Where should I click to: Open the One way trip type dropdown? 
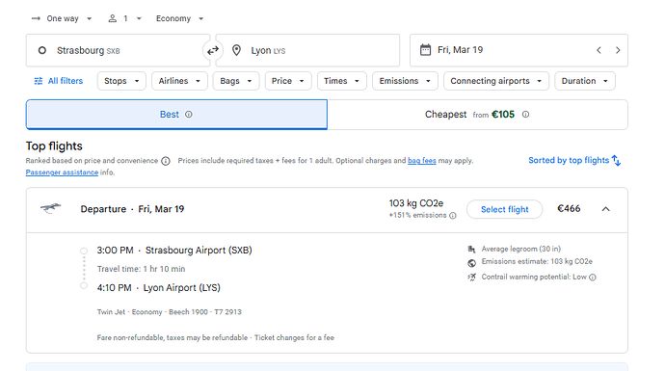[62, 18]
